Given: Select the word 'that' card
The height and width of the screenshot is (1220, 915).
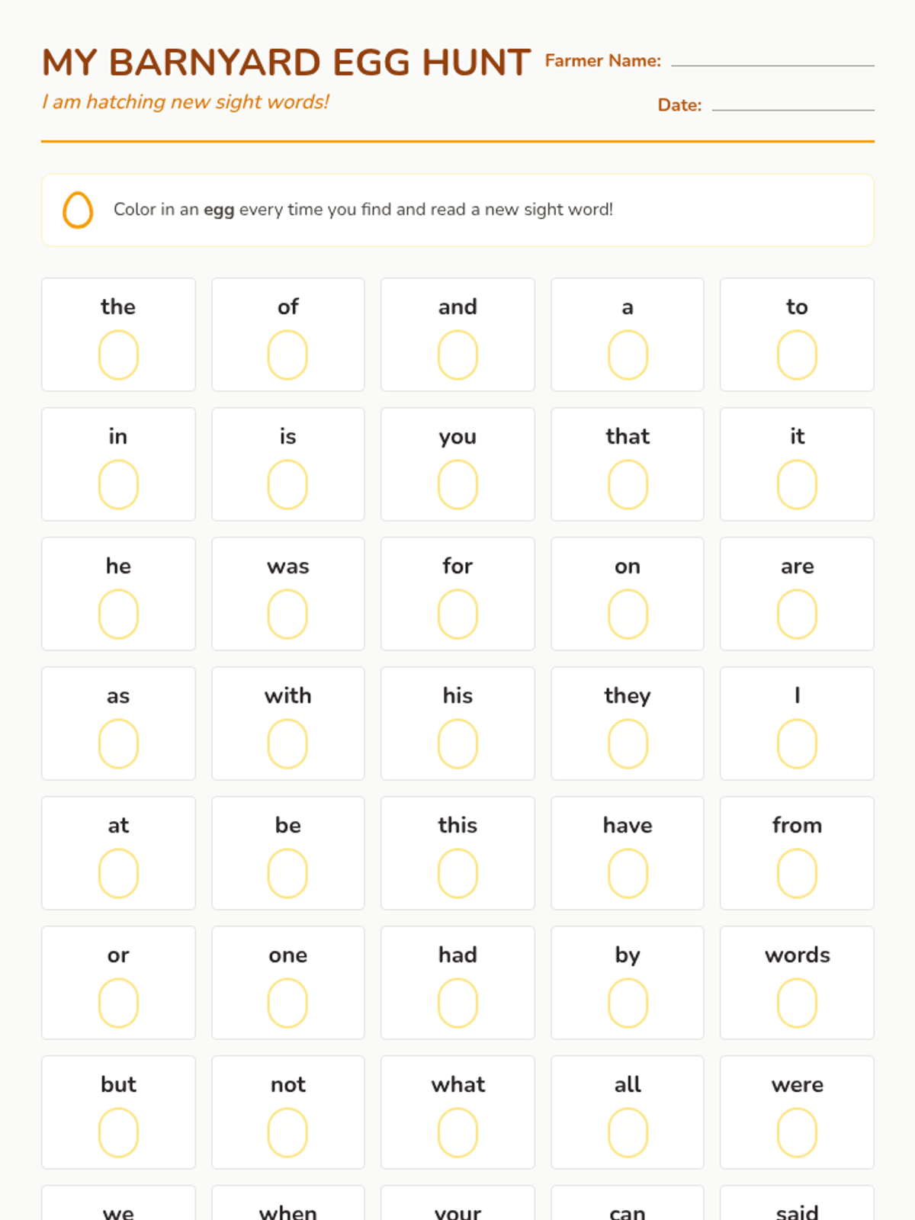Looking at the screenshot, I should click(x=628, y=464).
